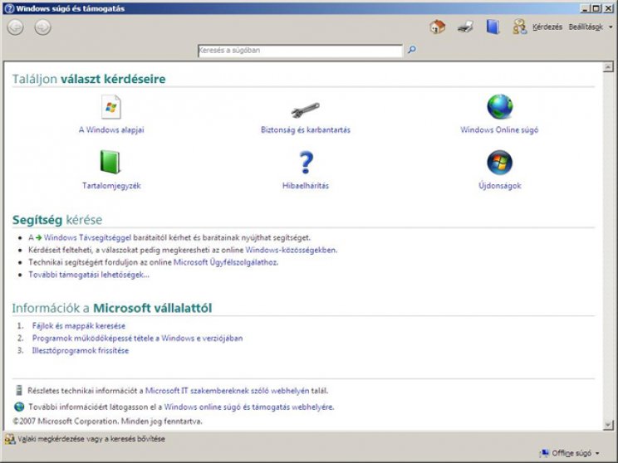Open Windows Online súgó link
Image resolution: width=618 pixels, height=463 pixels.
[499, 130]
